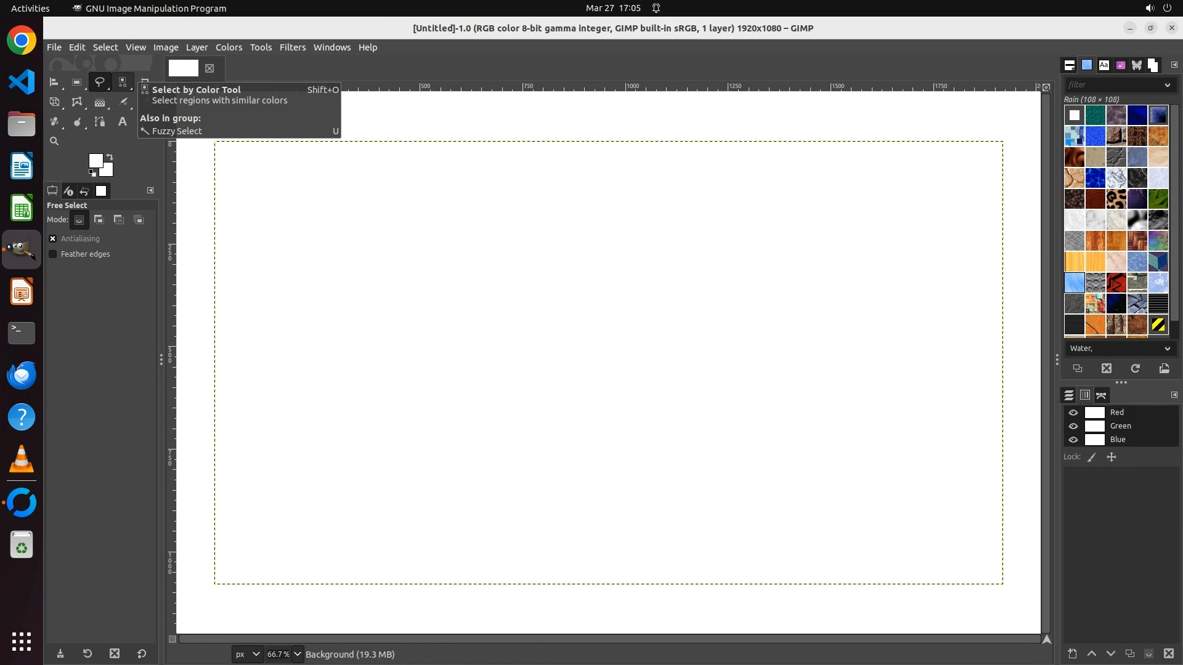1183x665 pixels.
Task: Enable the Feather edges checkbox
Action: tap(53, 254)
